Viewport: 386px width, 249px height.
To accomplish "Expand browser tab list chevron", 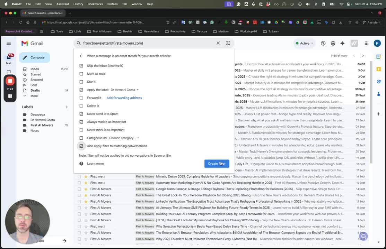I will 372,13.
